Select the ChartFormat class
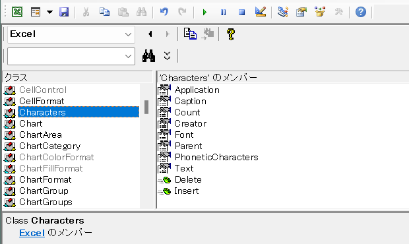Image resolution: width=409 pixels, height=244 pixels. tap(45, 179)
